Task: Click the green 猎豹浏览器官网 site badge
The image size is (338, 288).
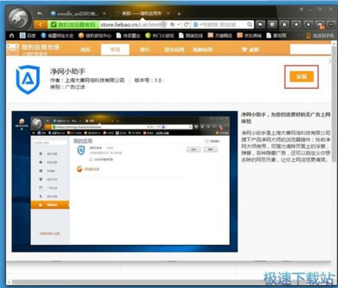Action: 73,25
